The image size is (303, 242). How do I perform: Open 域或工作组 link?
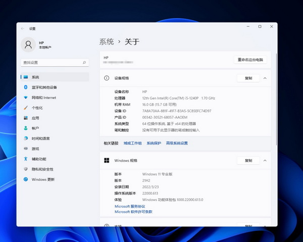coord(132,143)
